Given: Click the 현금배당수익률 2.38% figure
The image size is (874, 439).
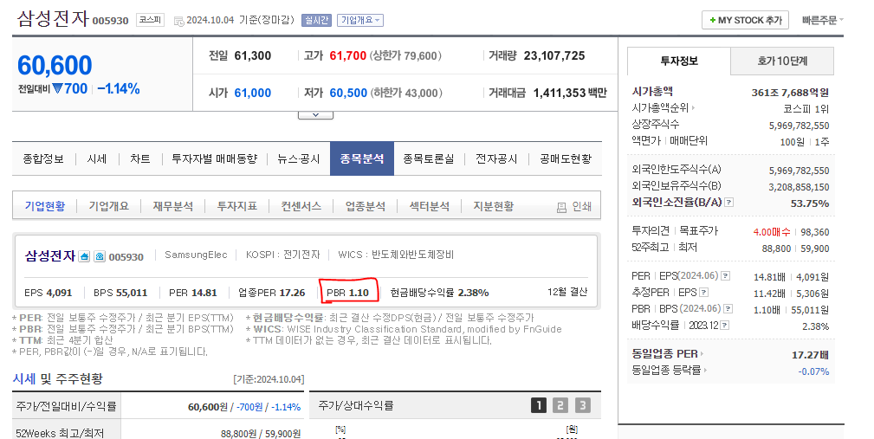Looking at the screenshot, I should pyautogui.click(x=439, y=293).
